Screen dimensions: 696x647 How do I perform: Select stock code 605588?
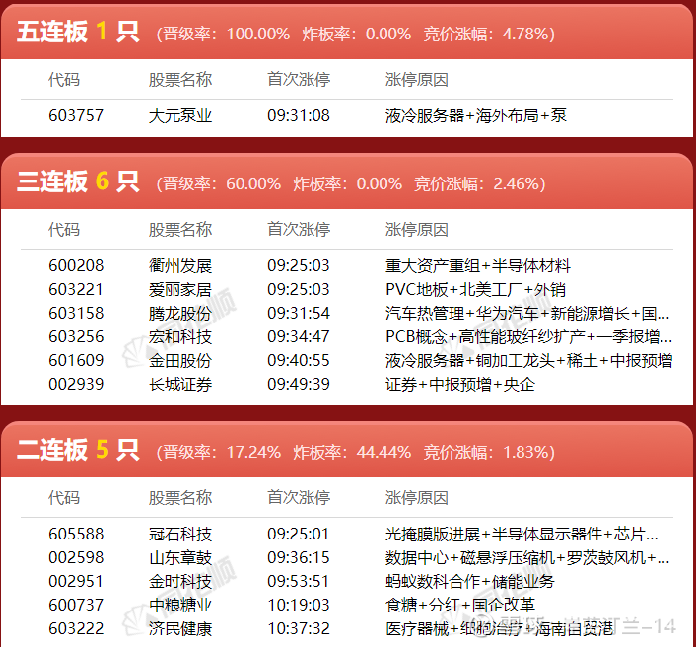[x=76, y=534]
